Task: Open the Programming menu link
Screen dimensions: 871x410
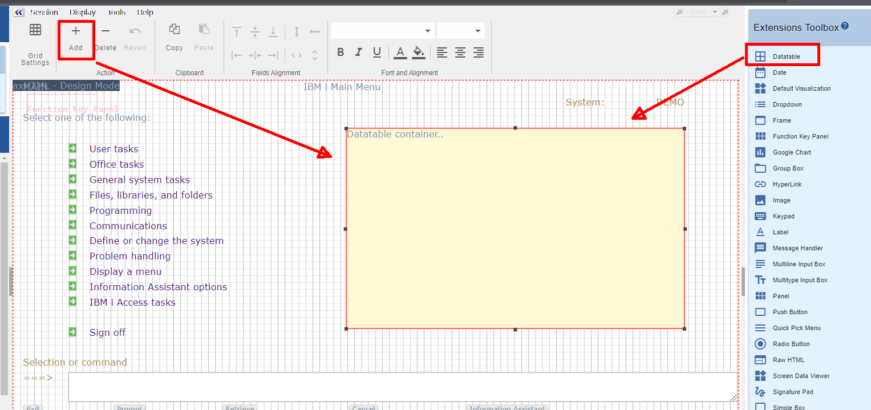Action: coord(120,210)
